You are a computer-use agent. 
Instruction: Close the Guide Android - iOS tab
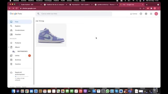tap(41, 5)
